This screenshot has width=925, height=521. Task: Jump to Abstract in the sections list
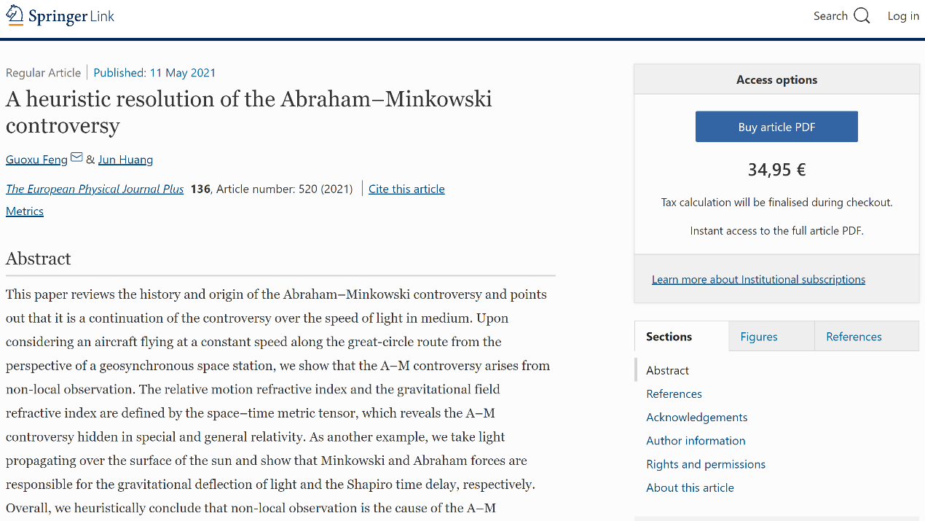[x=667, y=370]
